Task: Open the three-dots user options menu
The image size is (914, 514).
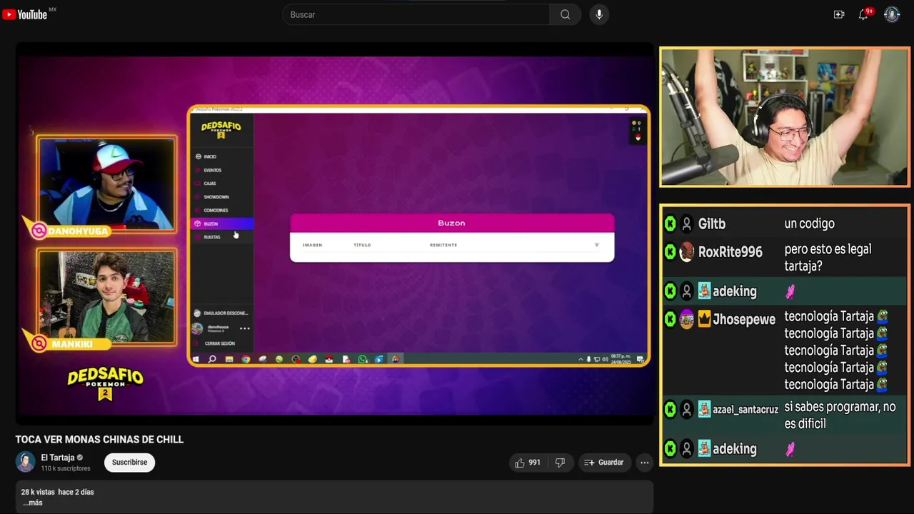Action: [244, 328]
